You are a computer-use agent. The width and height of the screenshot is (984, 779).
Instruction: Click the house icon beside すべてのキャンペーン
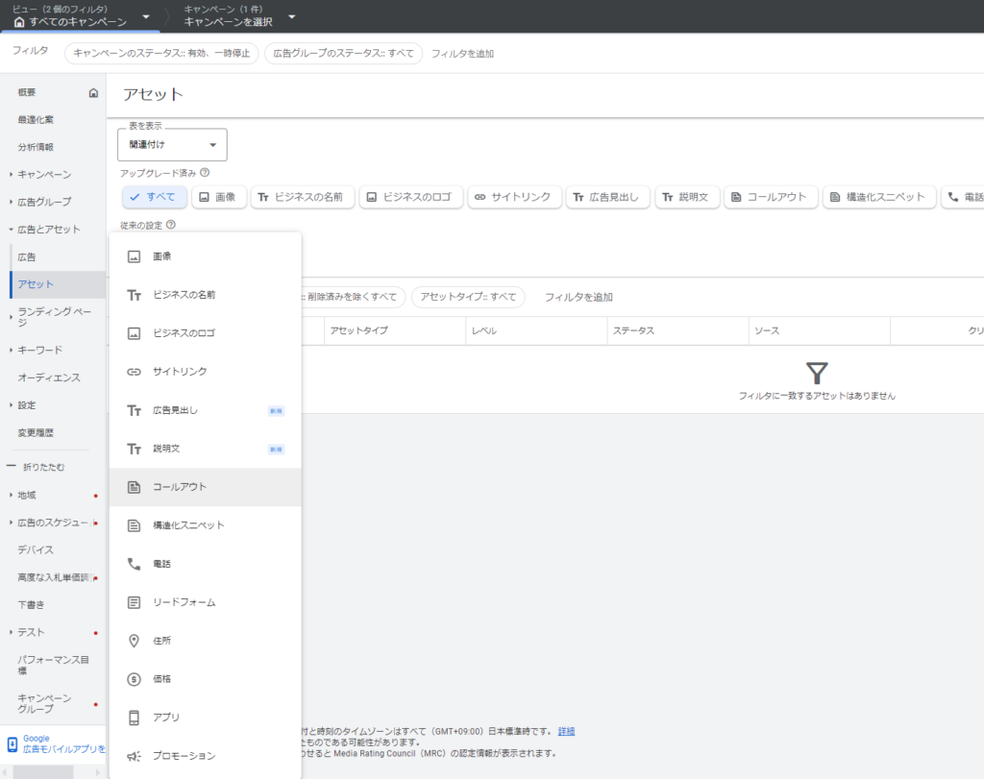tap(19, 22)
